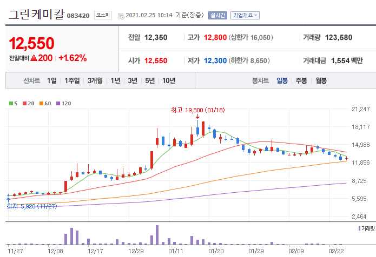Click the 14,986 price axis label

pos(361,145)
